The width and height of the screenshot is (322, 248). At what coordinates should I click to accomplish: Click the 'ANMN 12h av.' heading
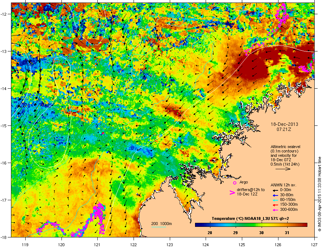point(283,185)
